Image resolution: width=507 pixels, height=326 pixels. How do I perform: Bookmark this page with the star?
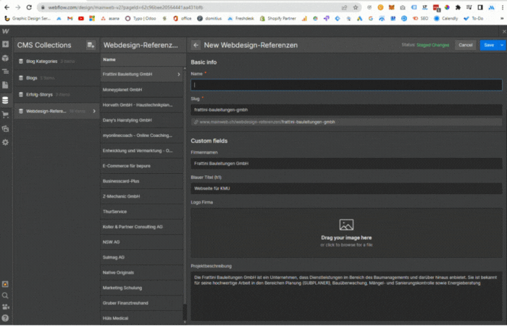coord(356,7)
